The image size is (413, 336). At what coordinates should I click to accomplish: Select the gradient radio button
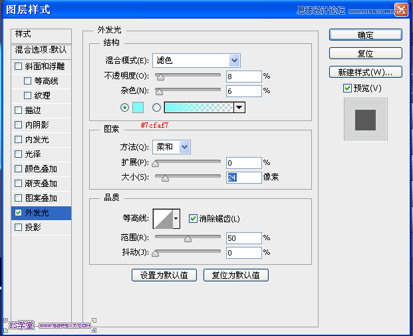coord(156,108)
